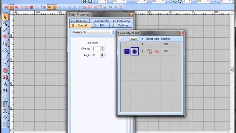The height and width of the screenshot is (133, 236).
Task: Adjust the Angle spinner arrows
Action: pyautogui.click(x=102, y=55)
